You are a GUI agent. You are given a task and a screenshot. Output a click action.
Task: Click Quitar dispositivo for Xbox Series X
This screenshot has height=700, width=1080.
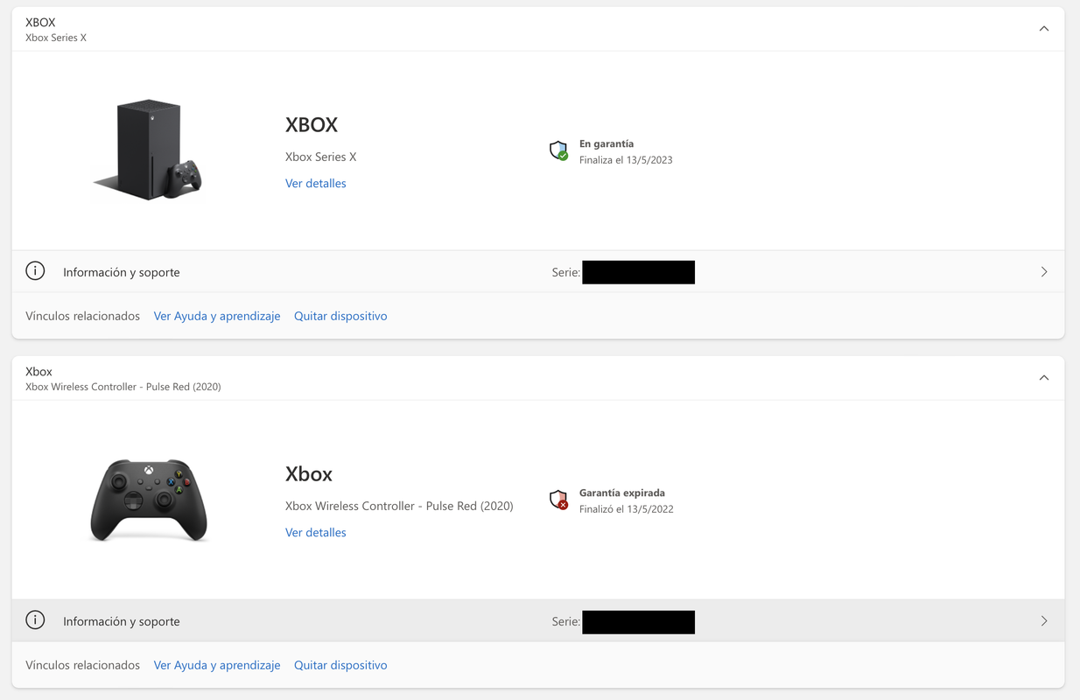coord(340,316)
